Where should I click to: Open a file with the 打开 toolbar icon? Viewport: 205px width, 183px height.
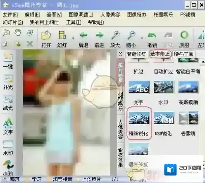point(46,35)
